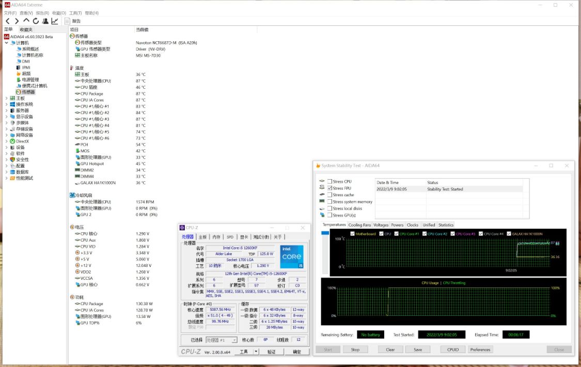Uncheck the Stress FPU checkbox
The width and height of the screenshot is (581, 367).
[329, 188]
